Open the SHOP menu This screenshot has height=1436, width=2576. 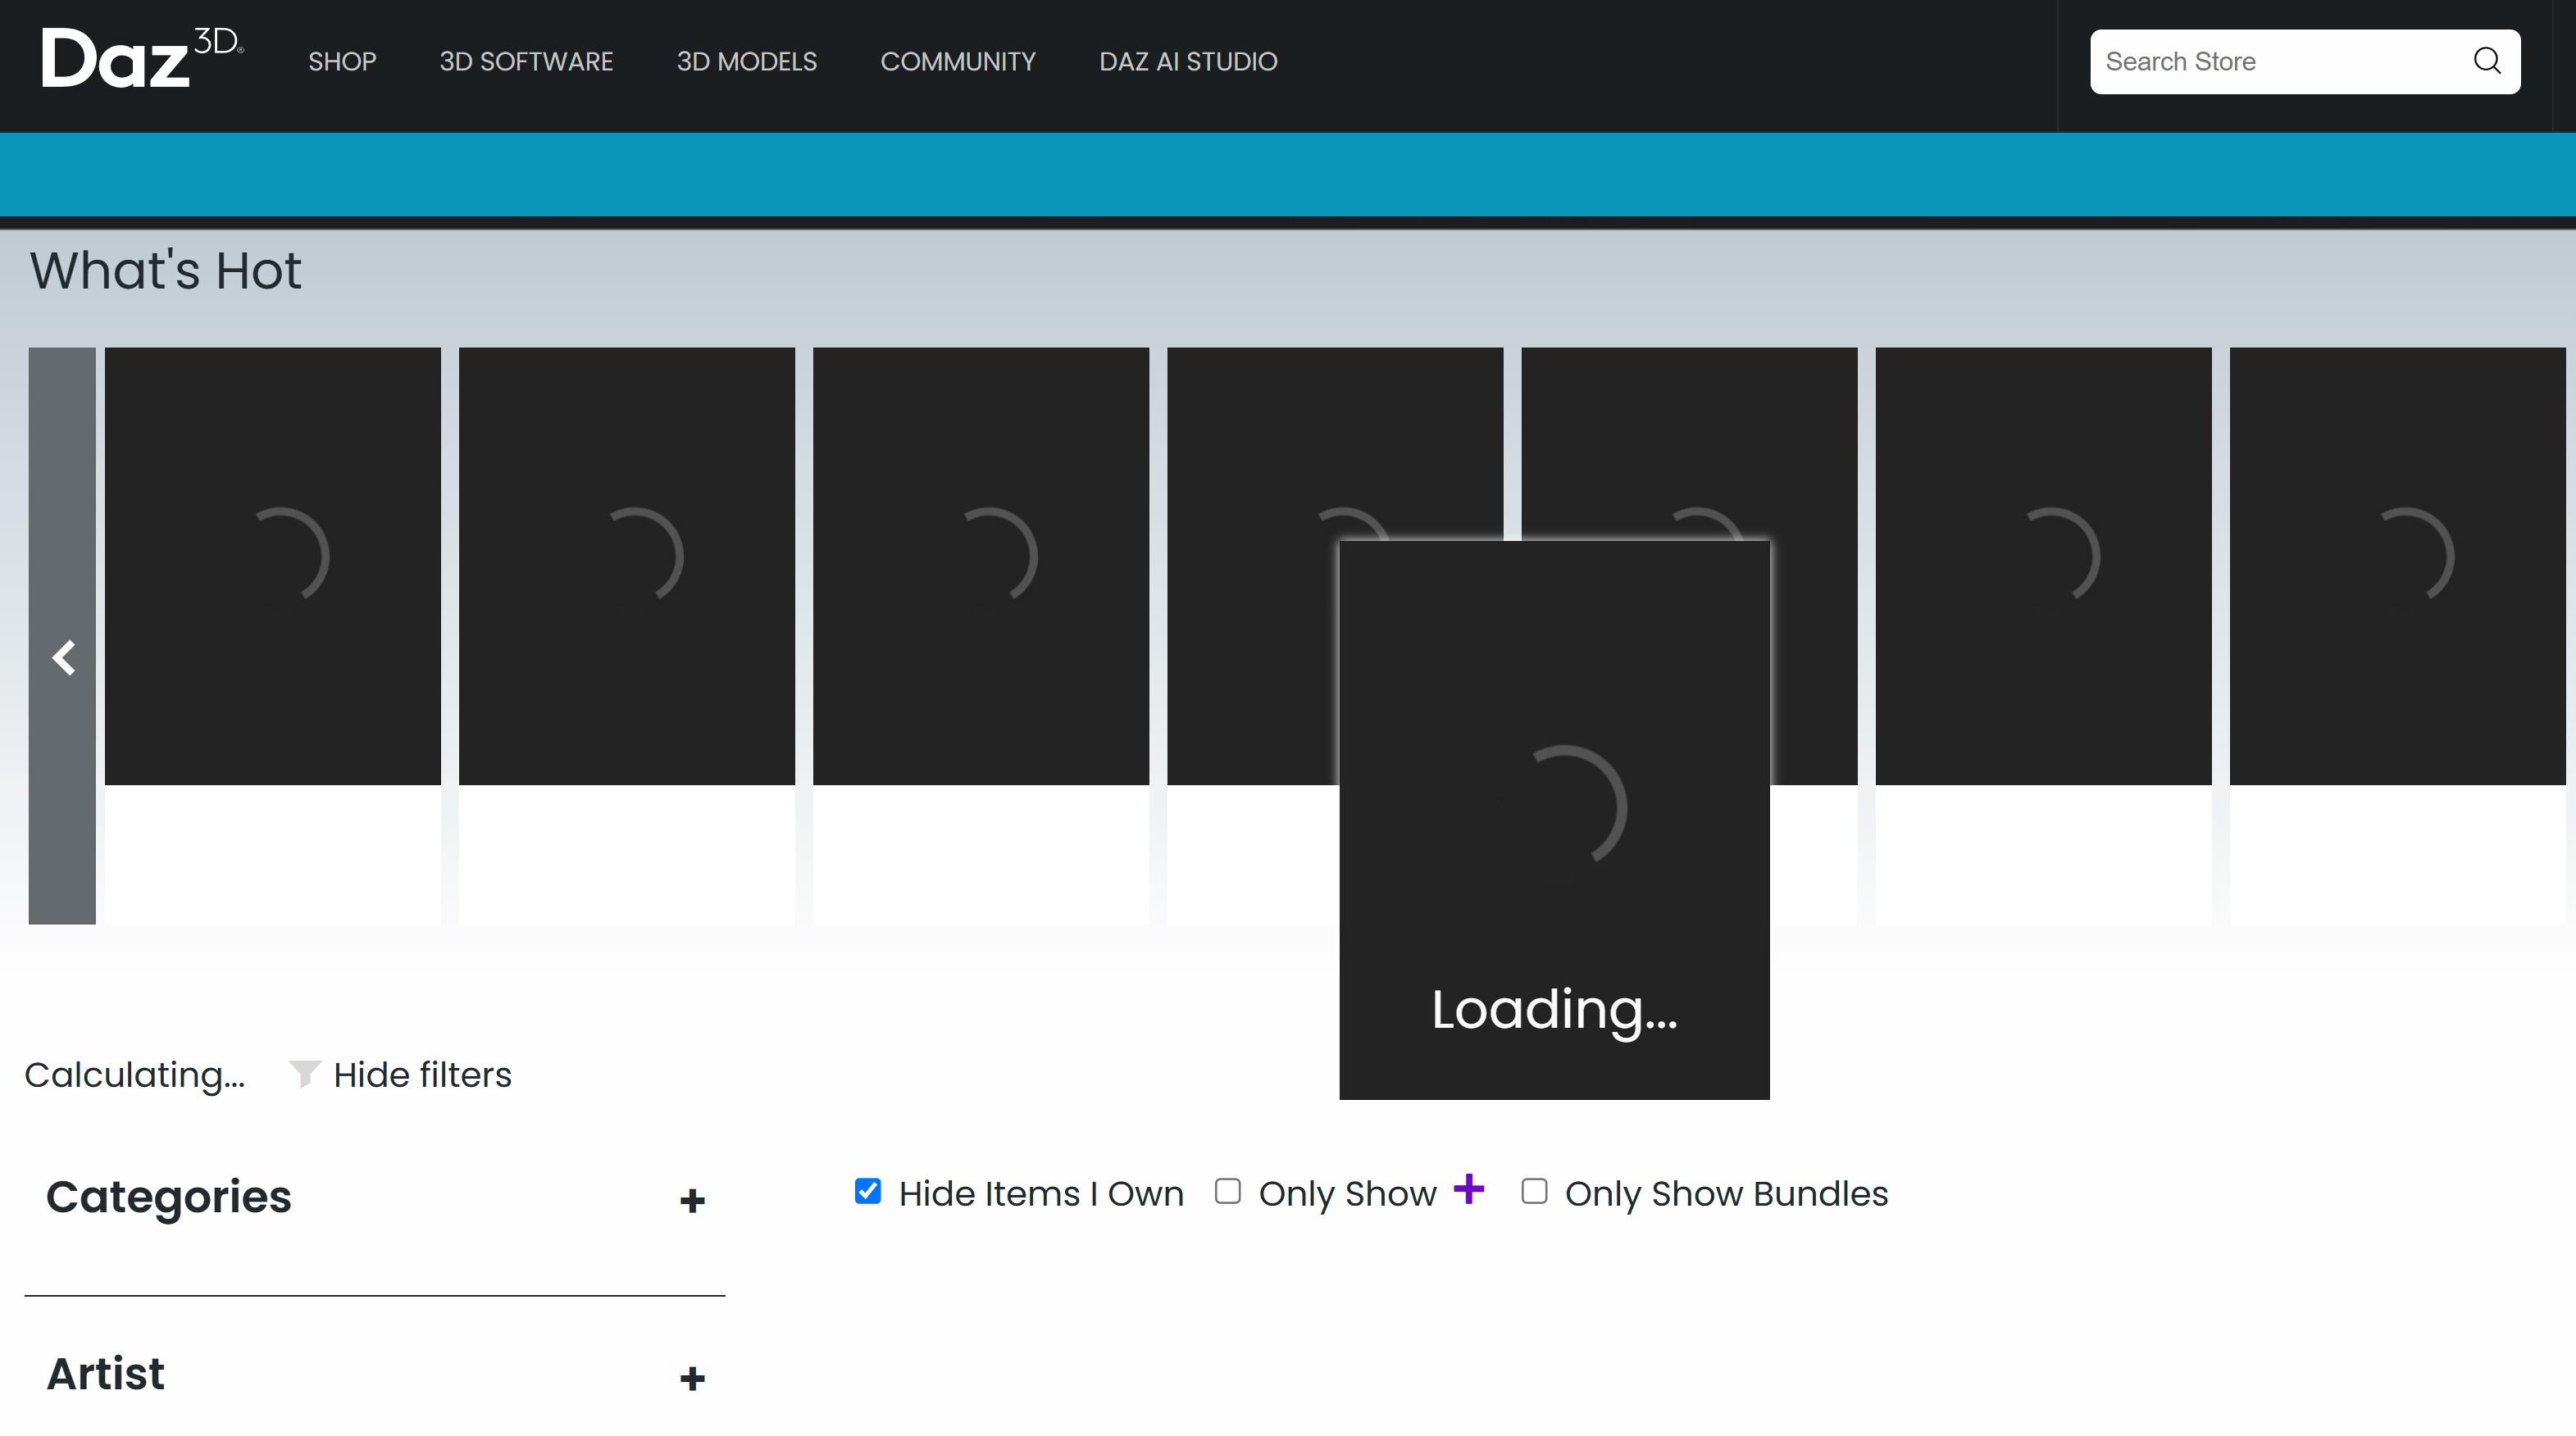click(x=342, y=62)
